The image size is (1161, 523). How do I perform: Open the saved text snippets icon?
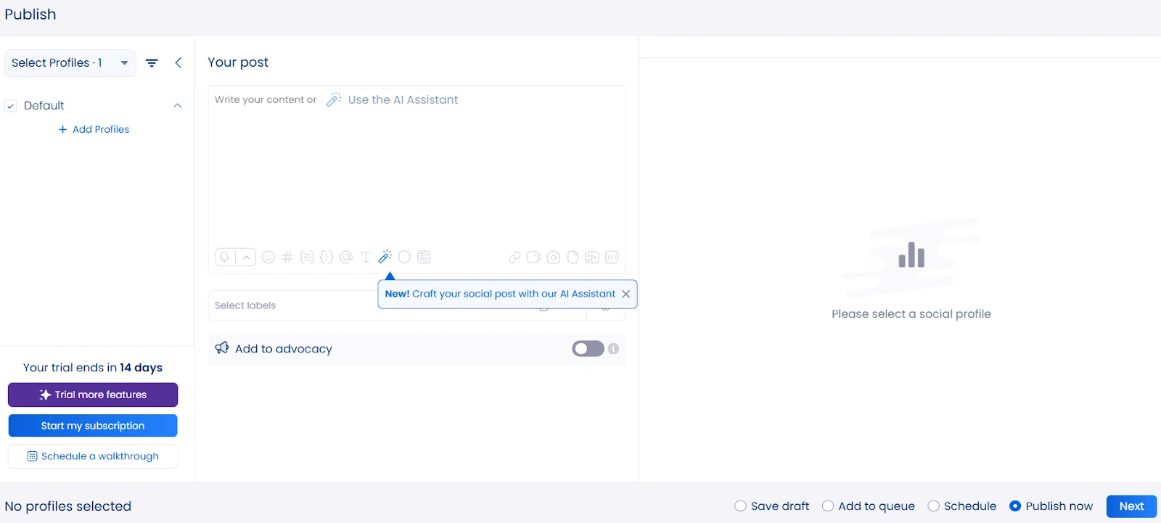[307, 257]
